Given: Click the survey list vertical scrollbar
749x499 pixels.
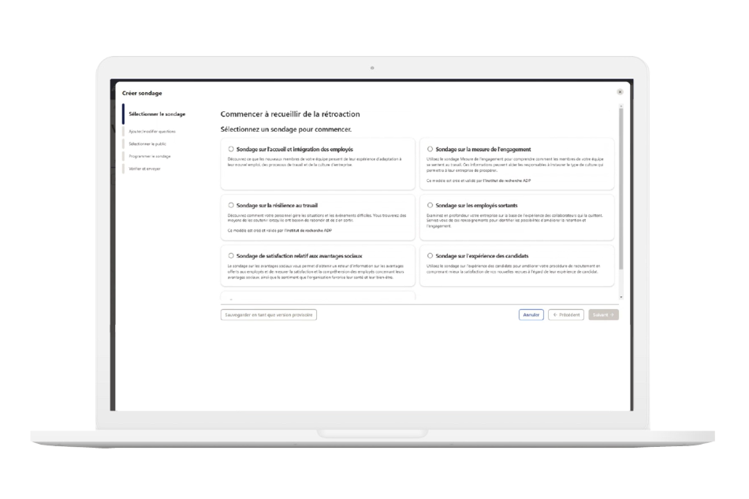Looking at the screenshot, I should (x=621, y=189).
